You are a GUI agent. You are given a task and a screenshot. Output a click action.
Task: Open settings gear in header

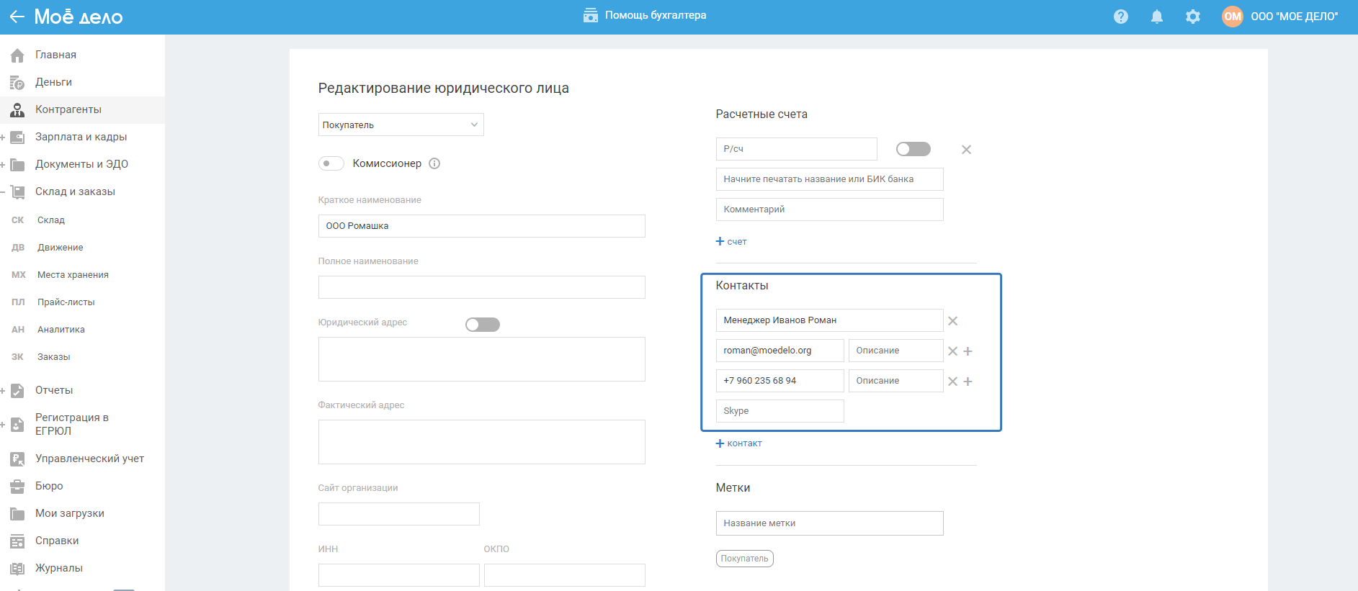coord(1193,17)
